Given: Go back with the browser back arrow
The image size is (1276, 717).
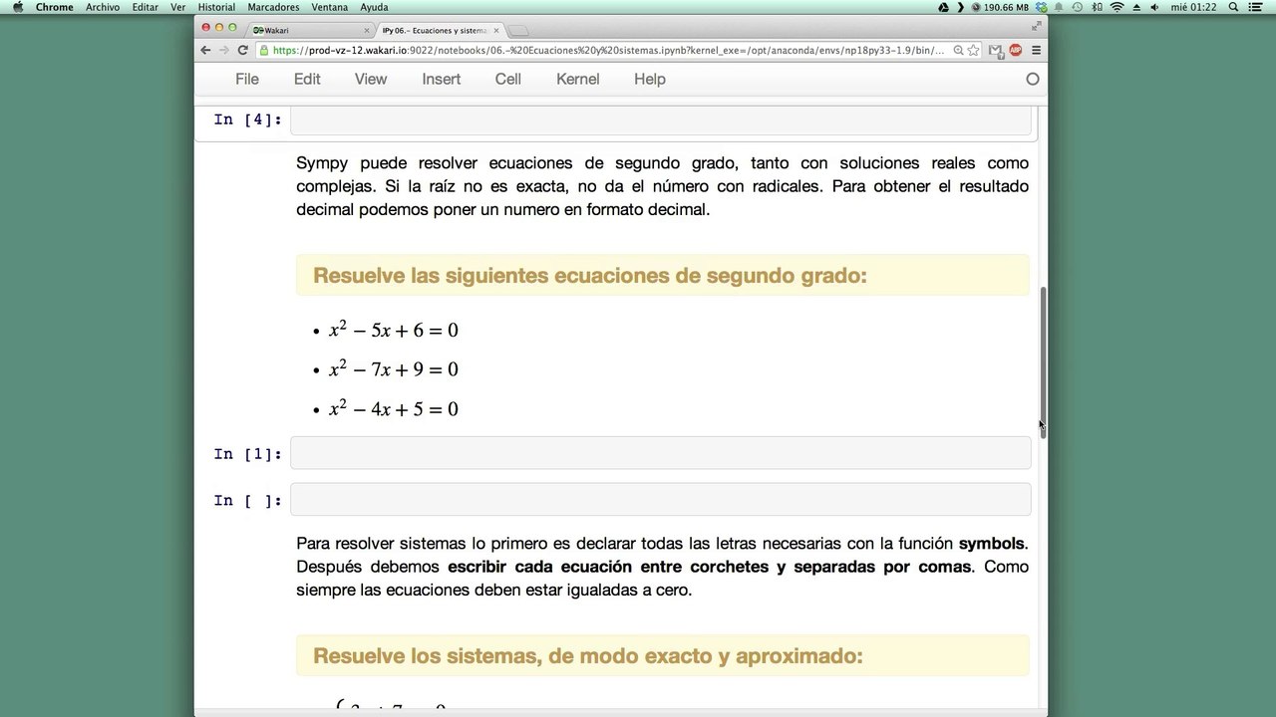Looking at the screenshot, I should coord(205,50).
